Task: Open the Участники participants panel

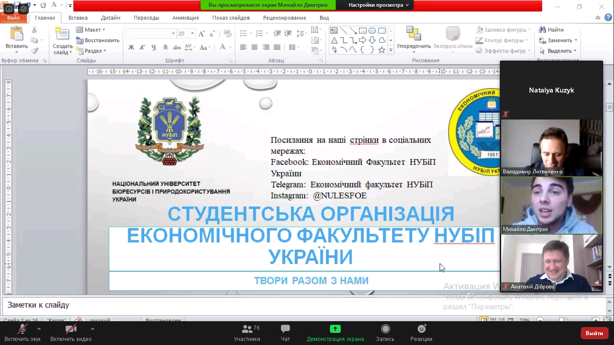Action: click(x=247, y=333)
